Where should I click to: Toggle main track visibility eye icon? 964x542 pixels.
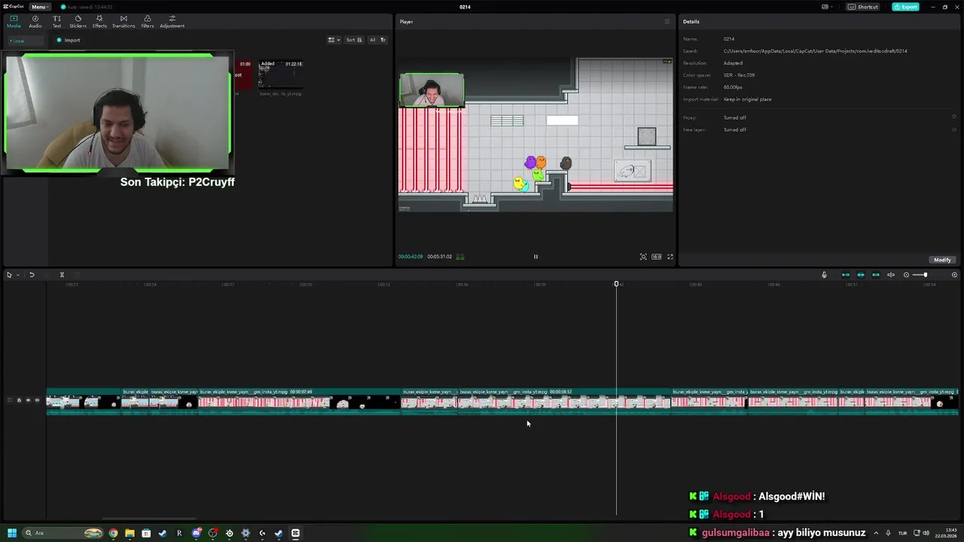(x=28, y=400)
